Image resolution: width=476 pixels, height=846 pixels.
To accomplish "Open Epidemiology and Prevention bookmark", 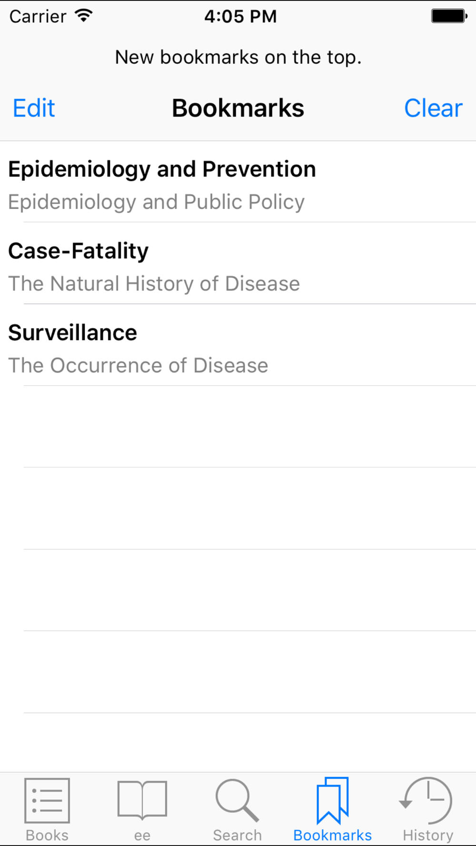I will click(x=238, y=182).
